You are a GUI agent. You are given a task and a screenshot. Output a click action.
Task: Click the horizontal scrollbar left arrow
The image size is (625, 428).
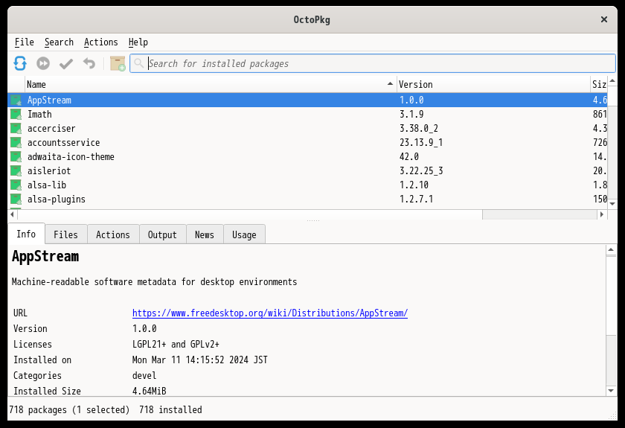click(x=13, y=214)
